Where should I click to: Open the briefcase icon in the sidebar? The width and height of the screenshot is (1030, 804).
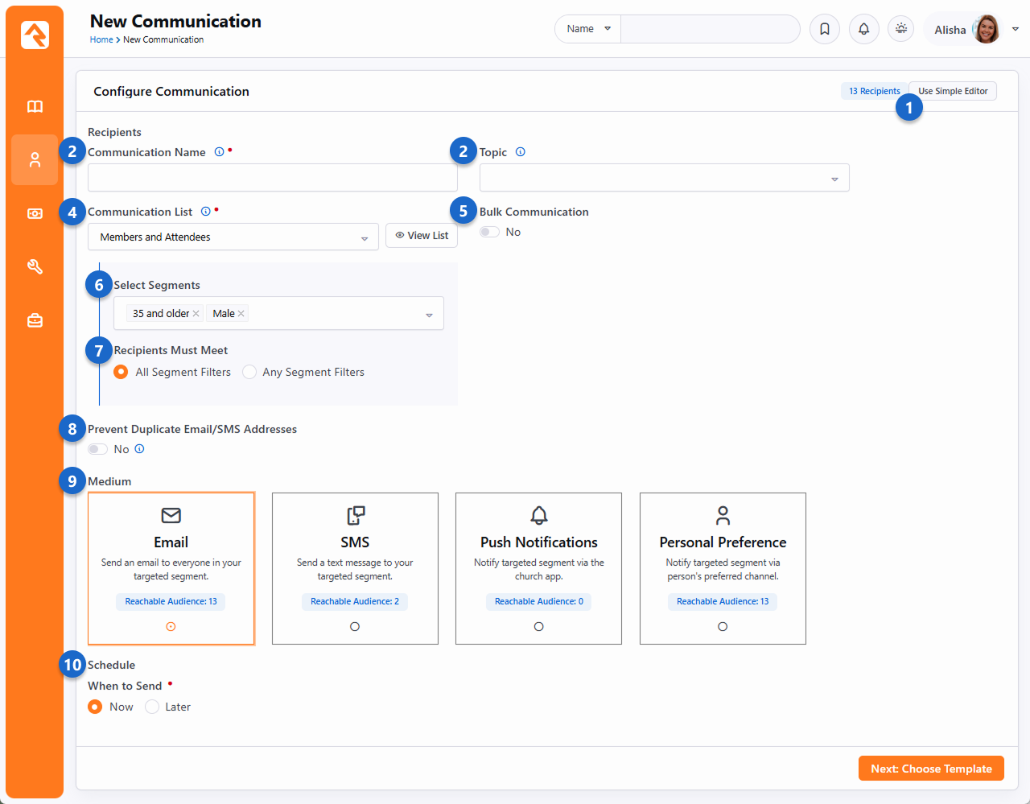click(35, 320)
